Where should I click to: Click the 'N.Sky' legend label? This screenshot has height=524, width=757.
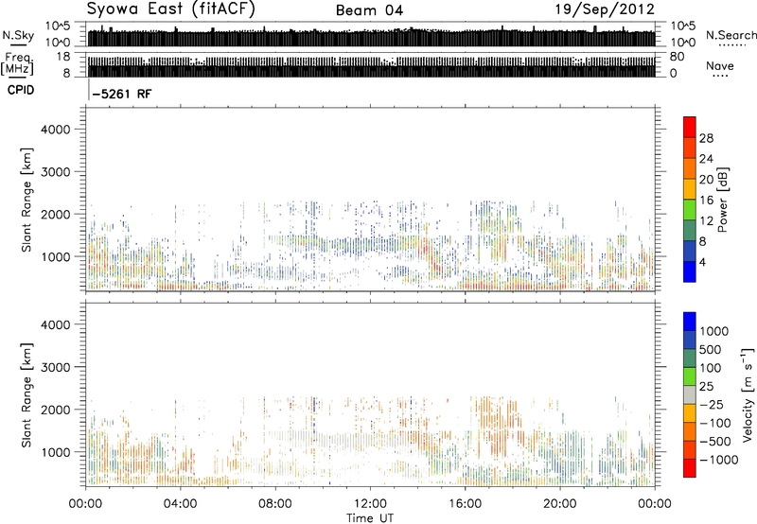[x=18, y=35]
